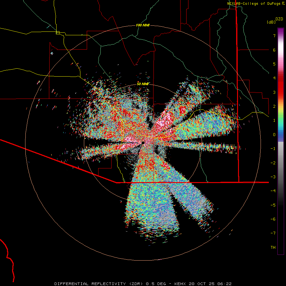
Task: Click the 2 value on the scale
Action: click(274, 106)
